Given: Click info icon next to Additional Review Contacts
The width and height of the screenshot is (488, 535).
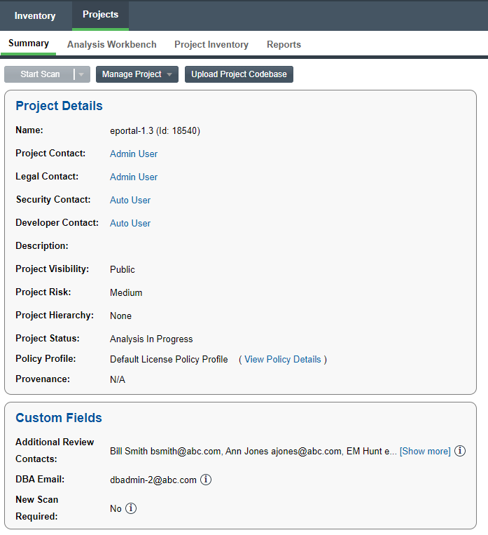Looking at the screenshot, I should coord(460,451).
